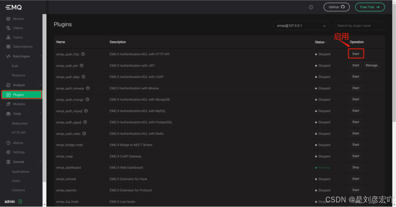396x207 pixels.
Task: Open the HTTP API page
Action: pyautogui.click(x=19, y=133)
